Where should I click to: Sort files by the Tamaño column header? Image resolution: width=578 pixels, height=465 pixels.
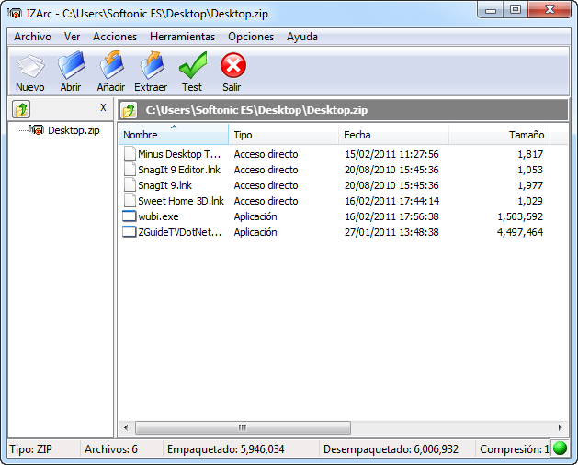point(499,135)
